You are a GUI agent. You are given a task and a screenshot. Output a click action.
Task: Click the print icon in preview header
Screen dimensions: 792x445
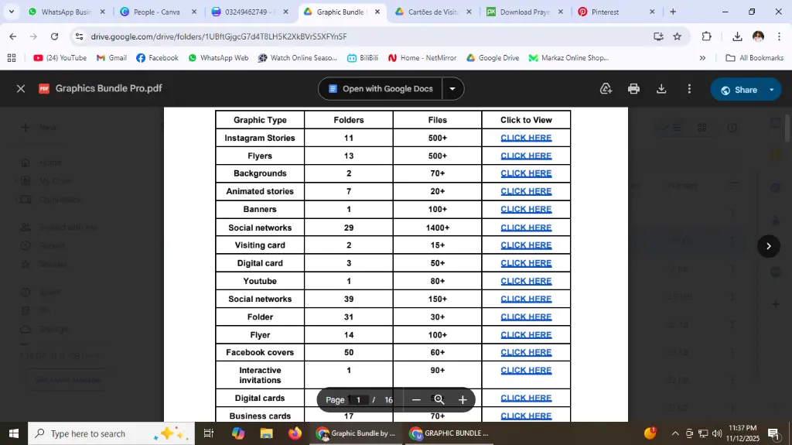pos(633,89)
